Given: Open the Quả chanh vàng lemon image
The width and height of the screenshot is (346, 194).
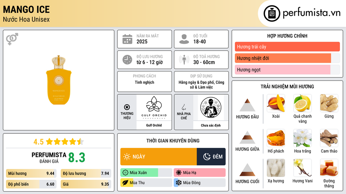Looking at the screenshot, I should click(x=302, y=103).
